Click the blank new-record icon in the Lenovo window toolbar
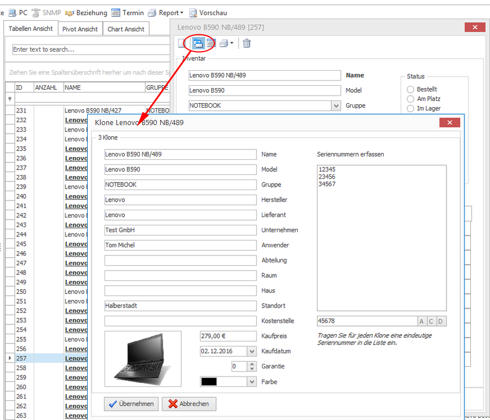The image size is (490, 420). [x=182, y=43]
